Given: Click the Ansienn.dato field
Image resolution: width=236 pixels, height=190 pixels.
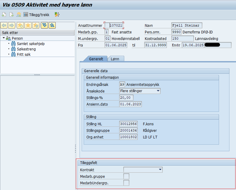Looking at the screenshot, I should click(x=131, y=104).
